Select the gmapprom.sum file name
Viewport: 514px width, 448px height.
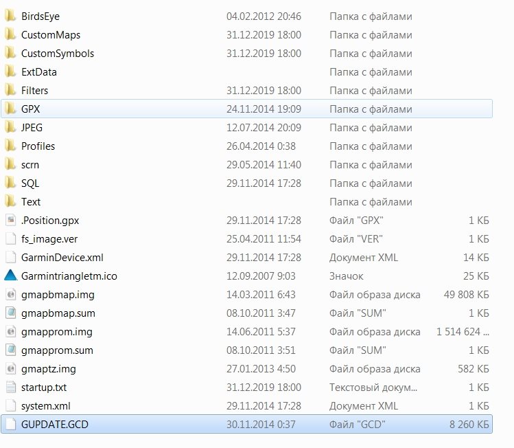(58, 350)
